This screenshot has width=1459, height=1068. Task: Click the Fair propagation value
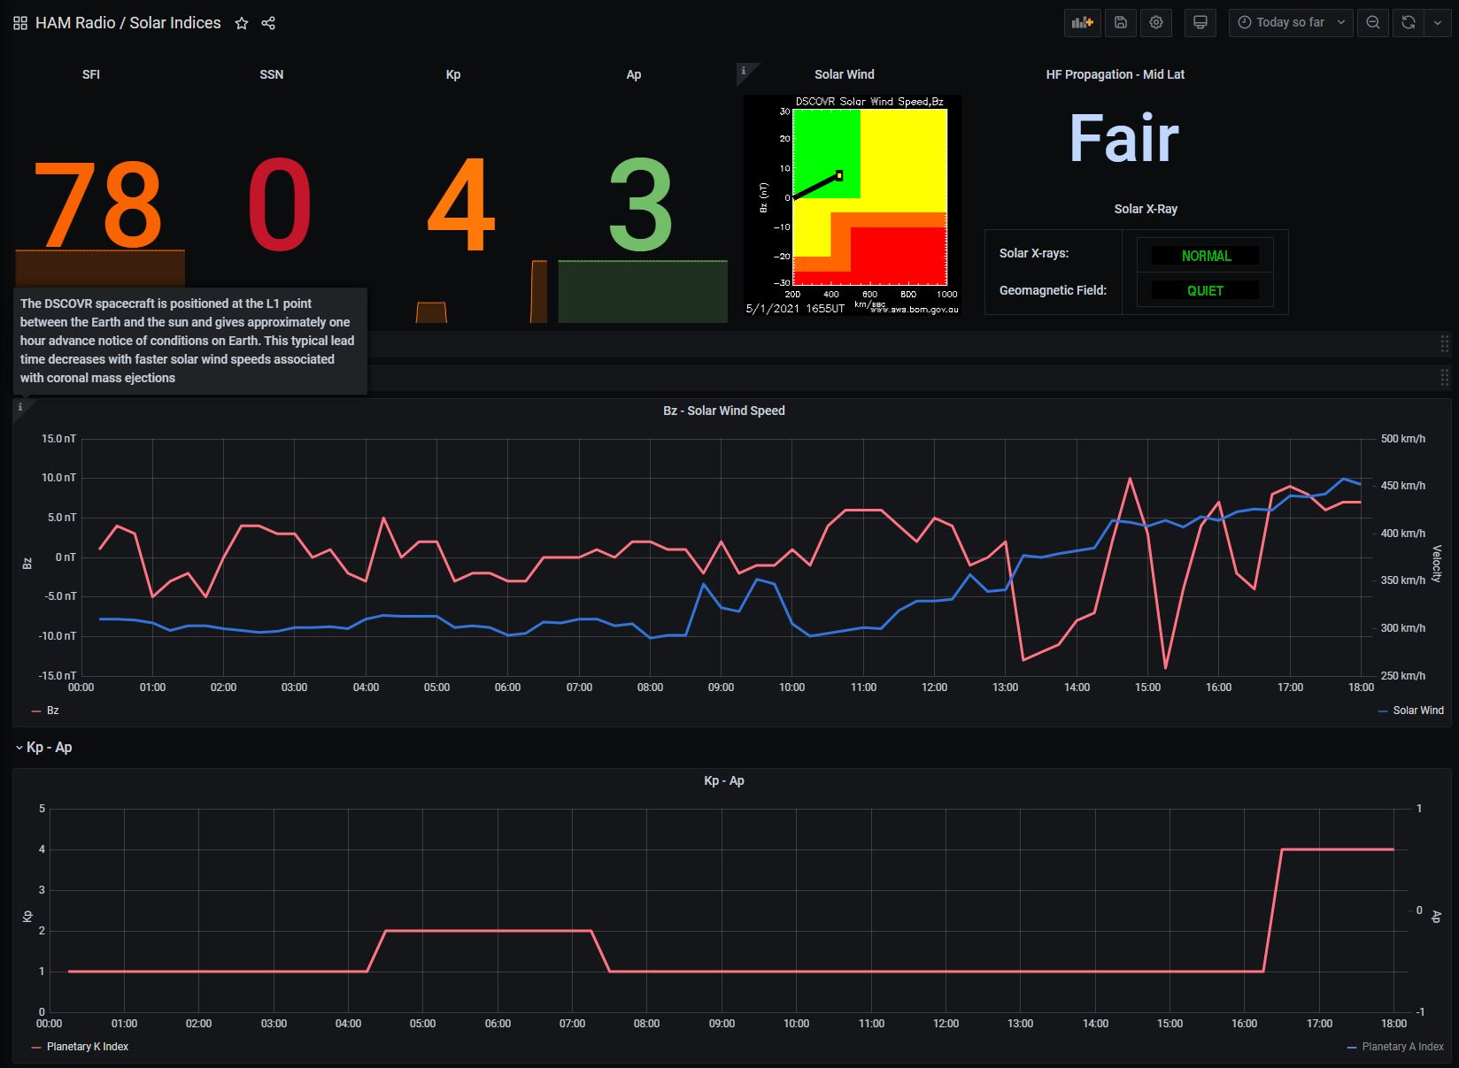coord(1124,138)
